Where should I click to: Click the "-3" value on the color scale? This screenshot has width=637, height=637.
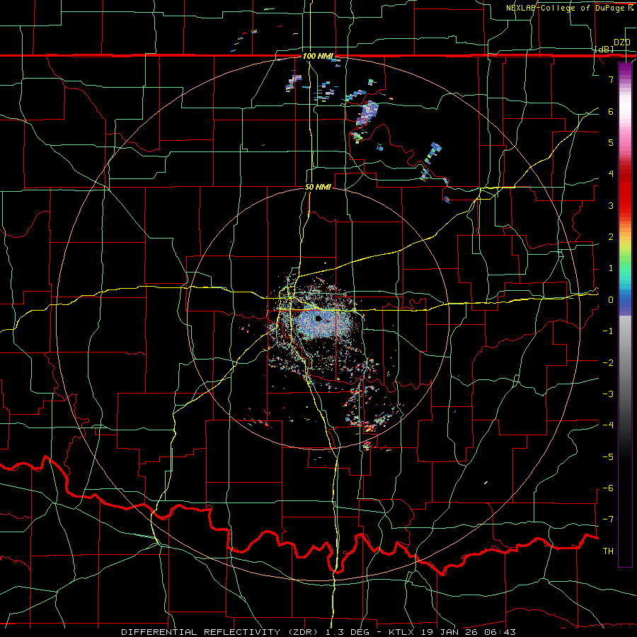click(608, 394)
